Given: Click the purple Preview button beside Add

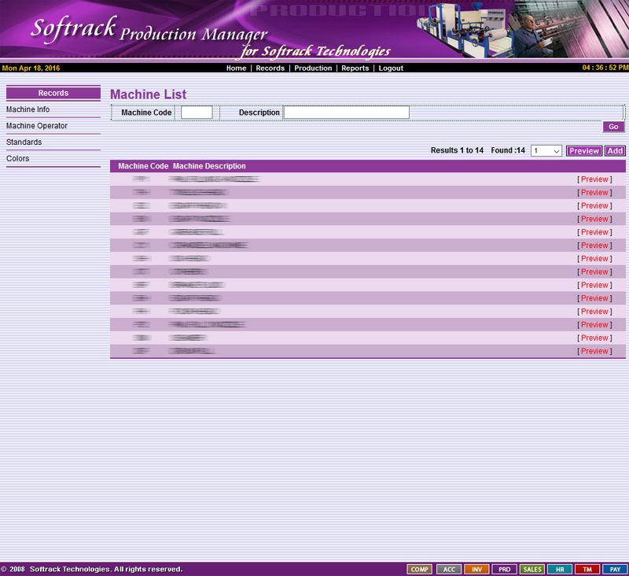Looking at the screenshot, I should pyautogui.click(x=584, y=151).
